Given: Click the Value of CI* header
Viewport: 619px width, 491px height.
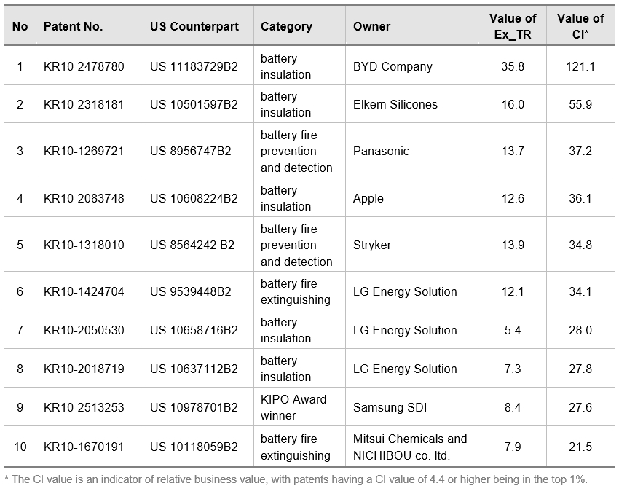Looking at the screenshot, I should 580,26.
